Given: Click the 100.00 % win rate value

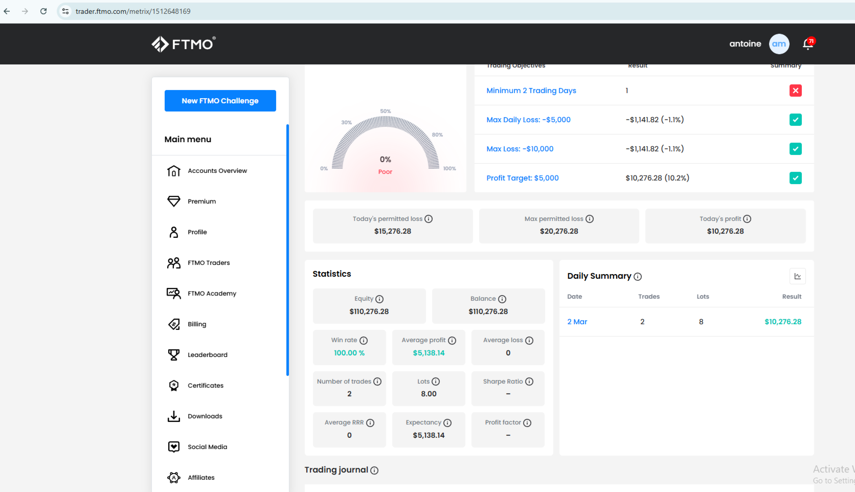Looking at the screenshot, I should pyautogui.click(x=349, y=353).
